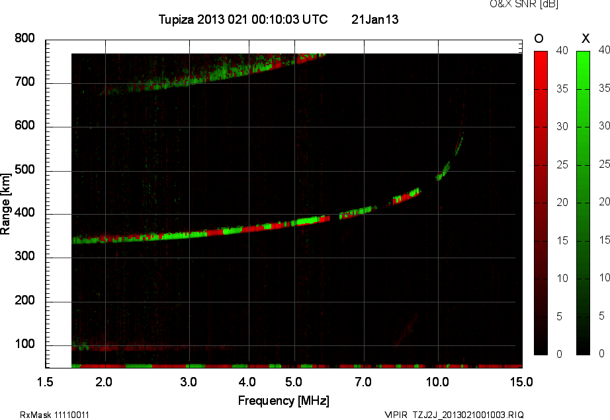610x420 pixels.
Task: Click the O colorbar '10' dB tick label
Action: coord(562,279)
